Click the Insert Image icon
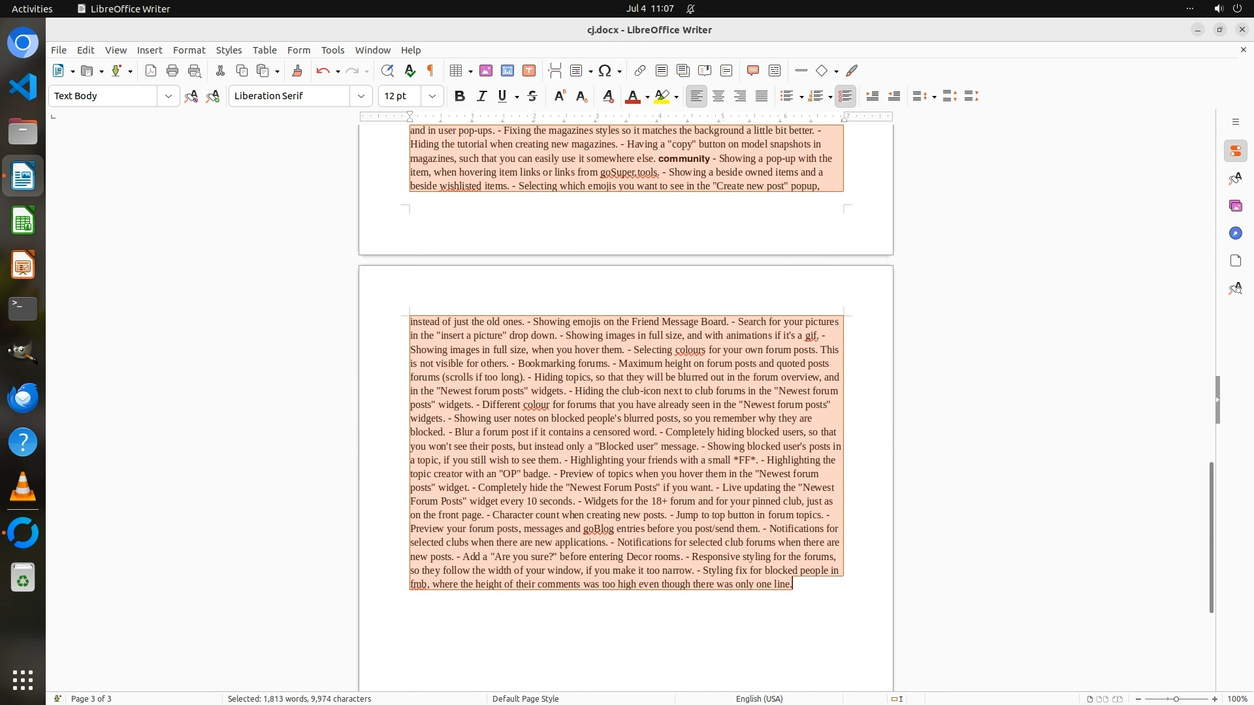Viewport: 1254px width, 705px height. coord(486,70)
